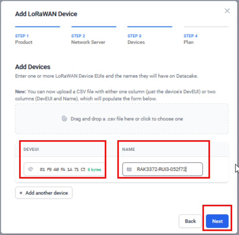Close the Add LoRaWAN Device dialog
This screenshot has height=235, width=239.
coord(227,11)
